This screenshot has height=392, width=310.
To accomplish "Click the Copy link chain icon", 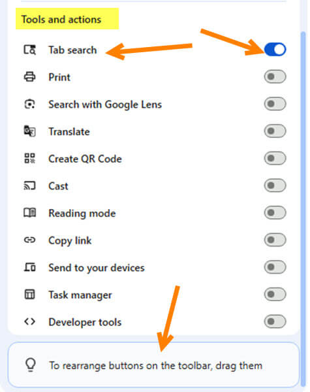I will click(30, 240).
